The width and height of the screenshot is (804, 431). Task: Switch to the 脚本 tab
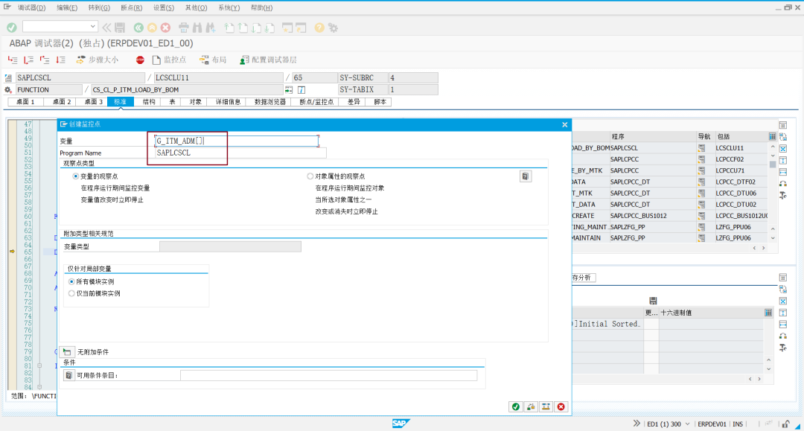pyautogui.click(x=380, y=102)
